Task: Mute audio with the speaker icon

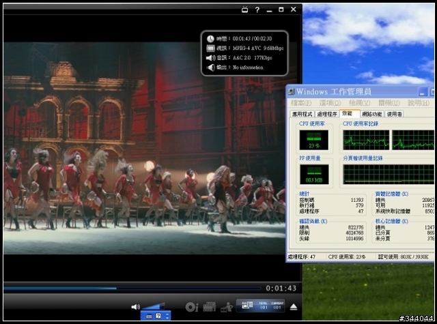Action: [135, 307]
